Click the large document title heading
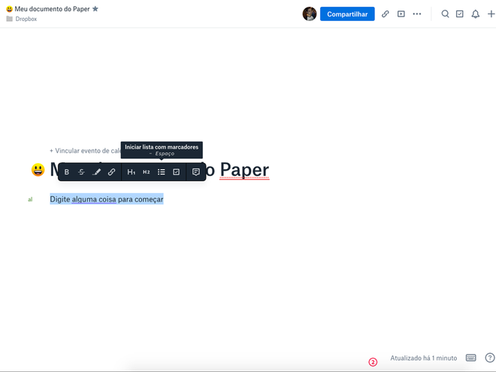This screenshot has width=496, height=372. click(160, 170)
